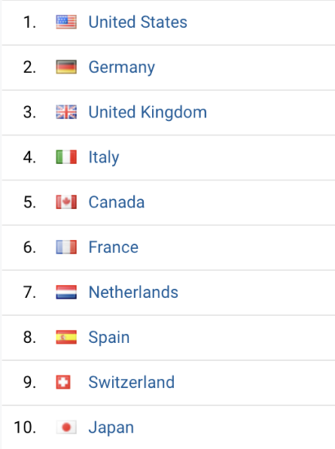
Task: Click the Canada flag icon
Action: point(66,202)
